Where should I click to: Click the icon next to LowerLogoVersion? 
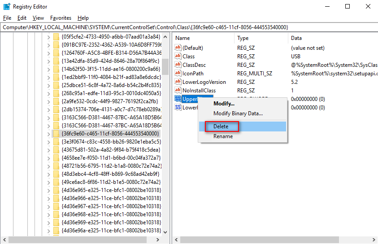178,82
